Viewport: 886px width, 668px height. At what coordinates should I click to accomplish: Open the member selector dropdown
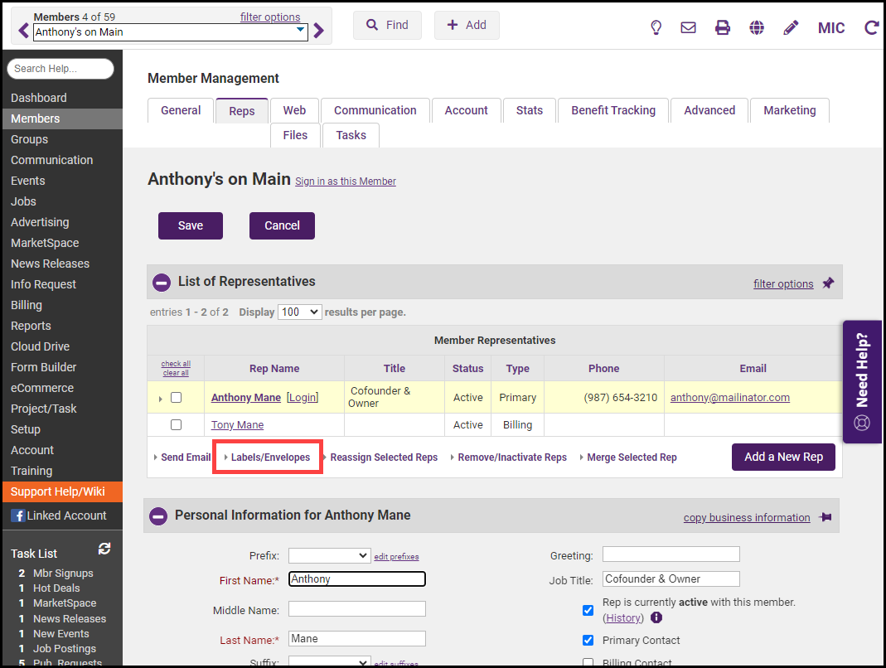300,31
